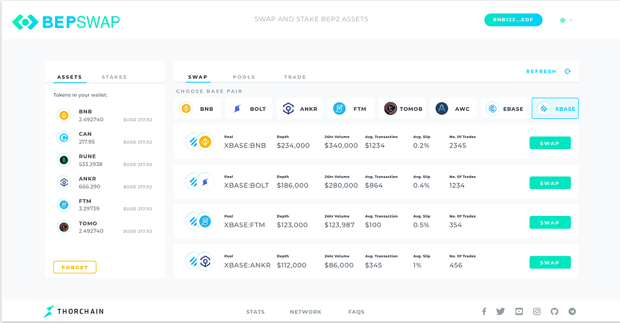Click the XBASE:BOLT pool name text

247,186
